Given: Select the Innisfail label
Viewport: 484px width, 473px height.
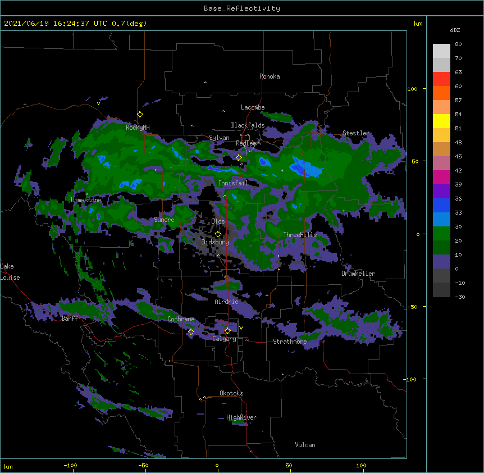Looking at the screenshot, I should coord(233,183).
